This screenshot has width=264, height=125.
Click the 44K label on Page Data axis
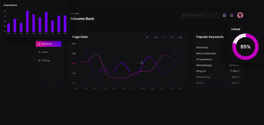point(74,73)
